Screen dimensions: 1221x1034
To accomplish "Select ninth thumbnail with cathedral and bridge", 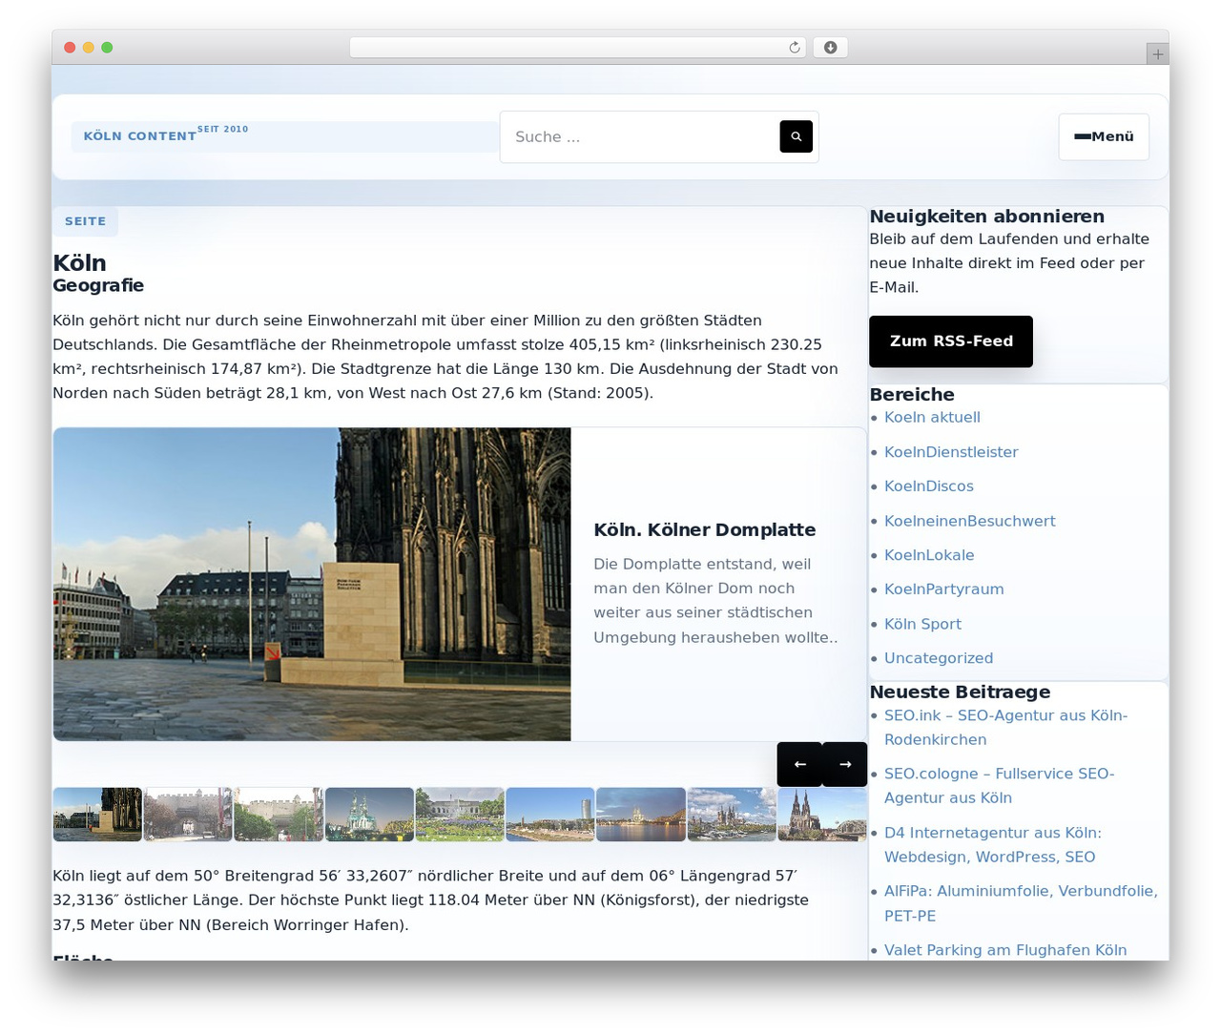I will [822, 815].
